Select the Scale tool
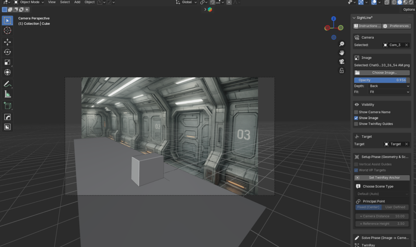This screenshot has width=416, height=247. 7,62
